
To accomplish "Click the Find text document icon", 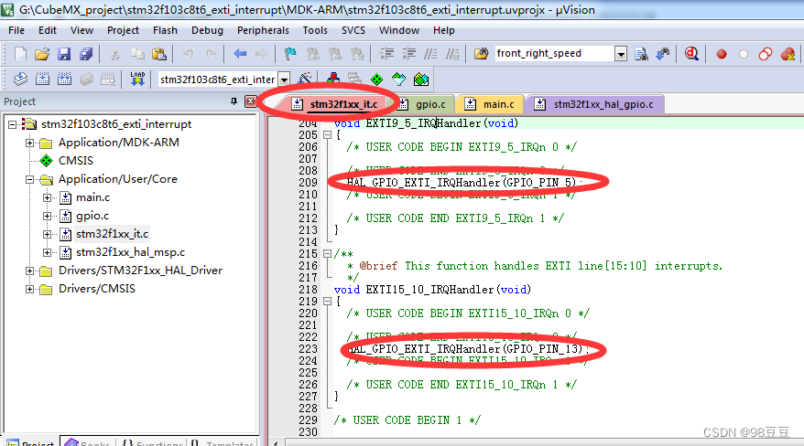I will 641,54.
